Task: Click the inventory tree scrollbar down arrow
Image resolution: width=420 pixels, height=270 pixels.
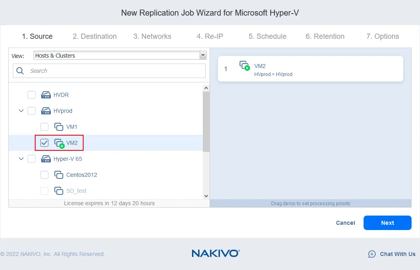Action: point(206,196)
